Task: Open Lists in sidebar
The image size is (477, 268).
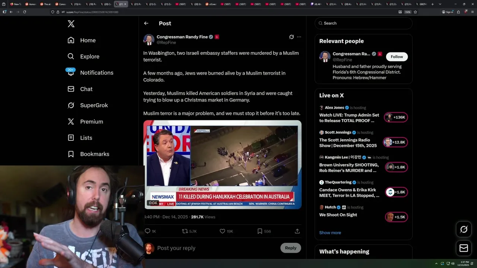Action: point(80,138)
